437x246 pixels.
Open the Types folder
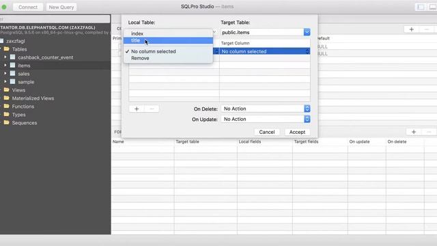[x=18, y=115]
